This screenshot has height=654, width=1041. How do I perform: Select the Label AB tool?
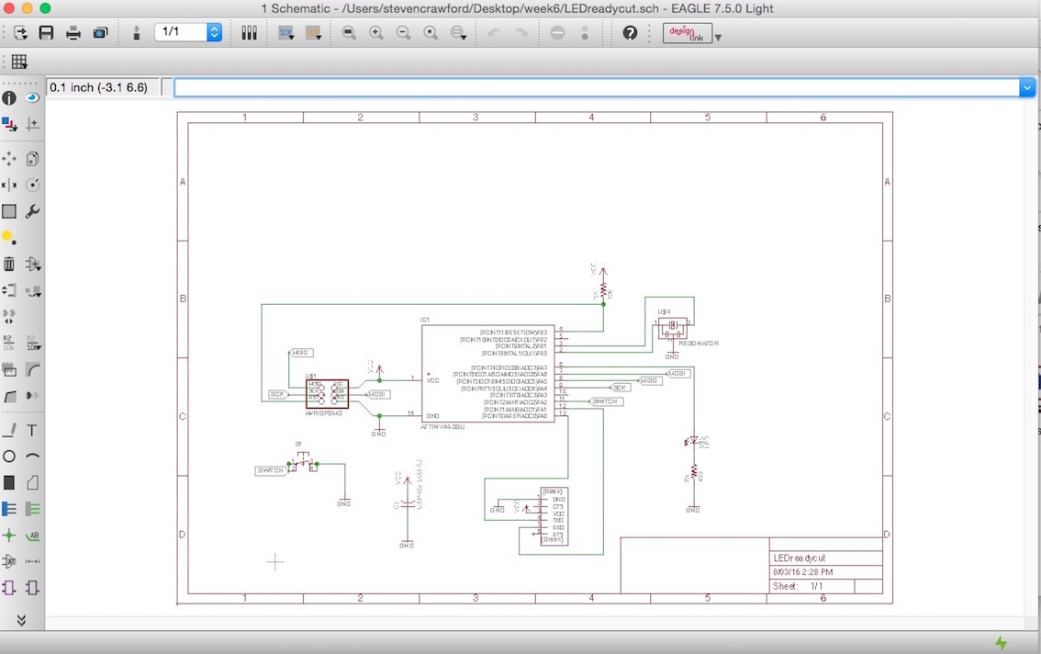[32, 536]
